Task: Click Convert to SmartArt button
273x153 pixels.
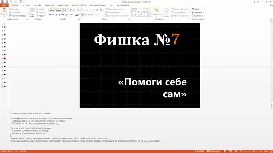Action: [116, 16]
